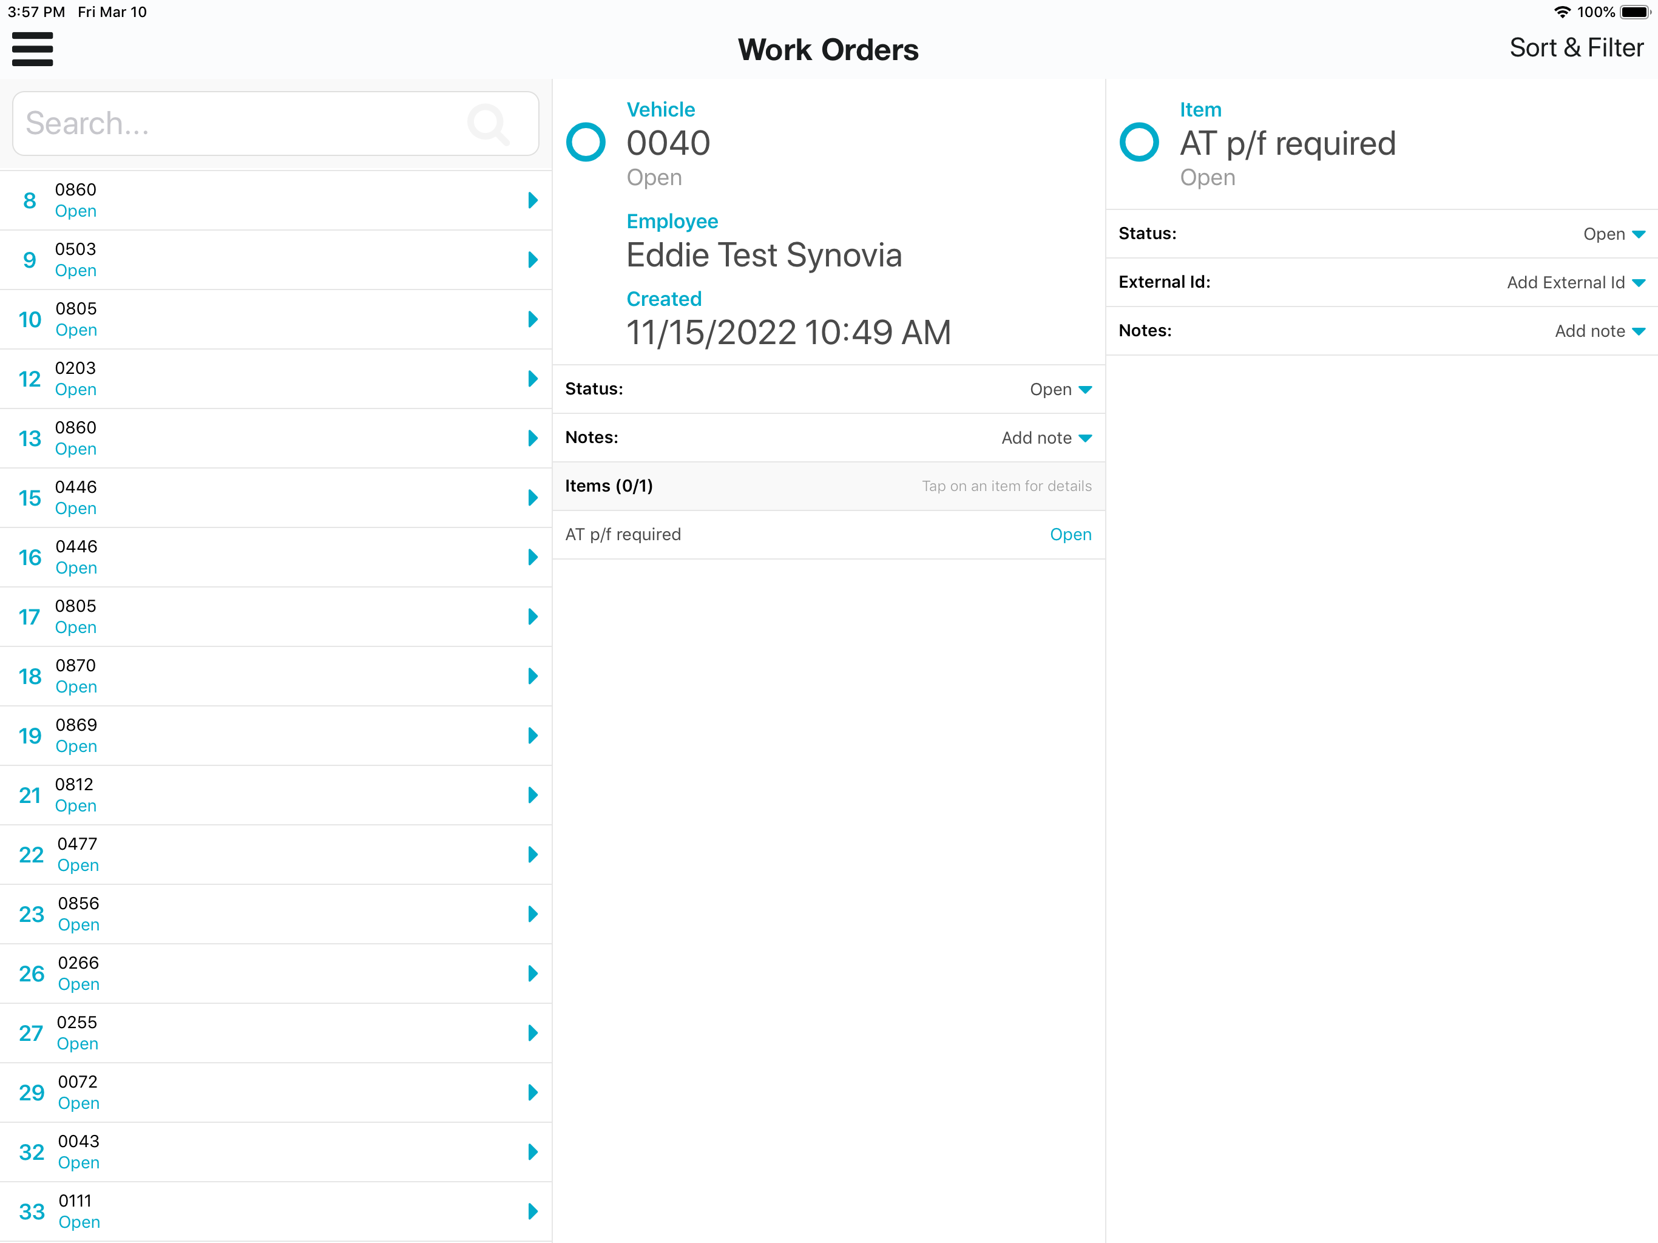This screenshot has width=1658, height=1243.
Task: Tap the Open link for AT p/f item
Action: (1071, 535)
